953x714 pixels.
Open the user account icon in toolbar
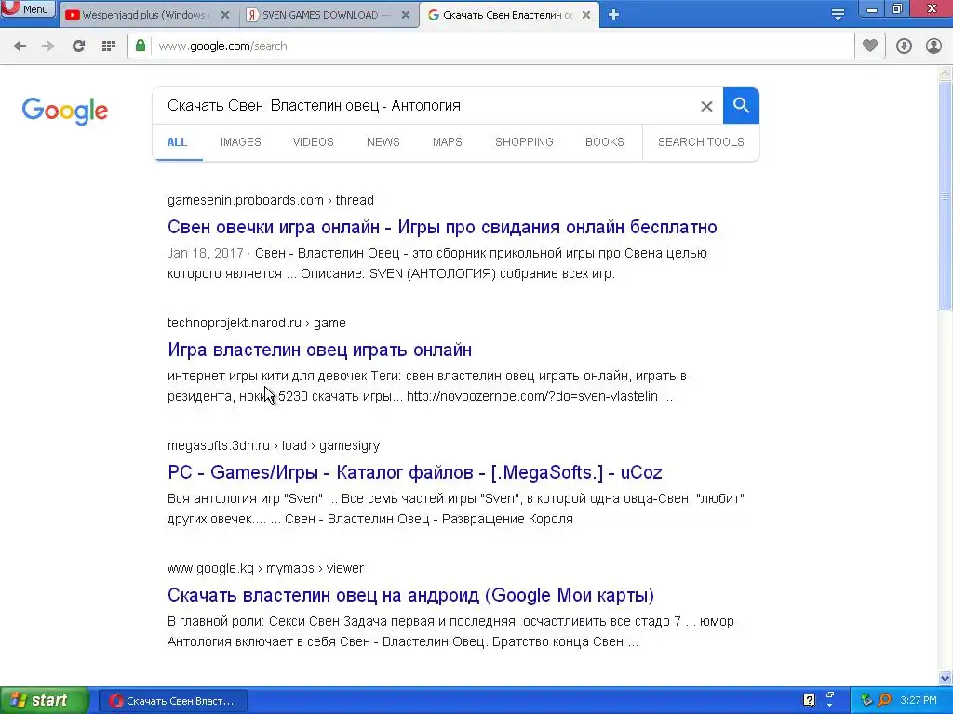933,46
